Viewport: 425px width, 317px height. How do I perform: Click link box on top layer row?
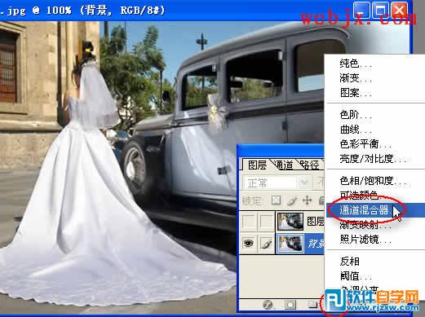click(x=266, y=221)
